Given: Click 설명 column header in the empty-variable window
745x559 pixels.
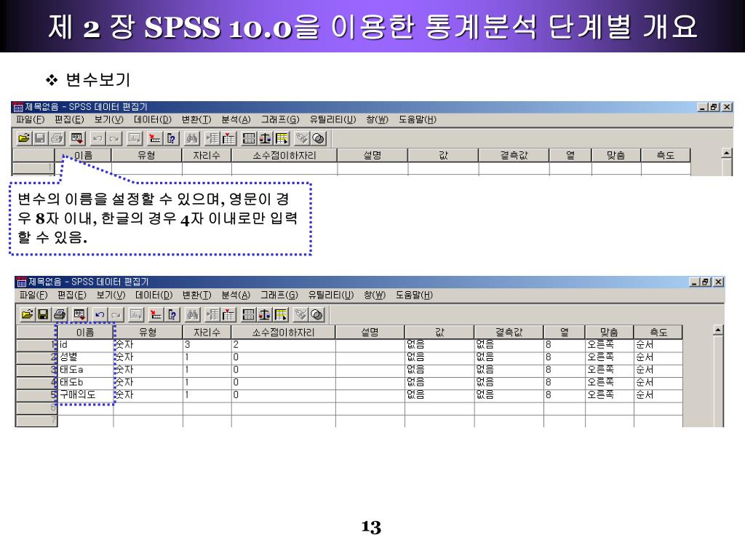Looking at the screenshot, I should tap(372, 155).
